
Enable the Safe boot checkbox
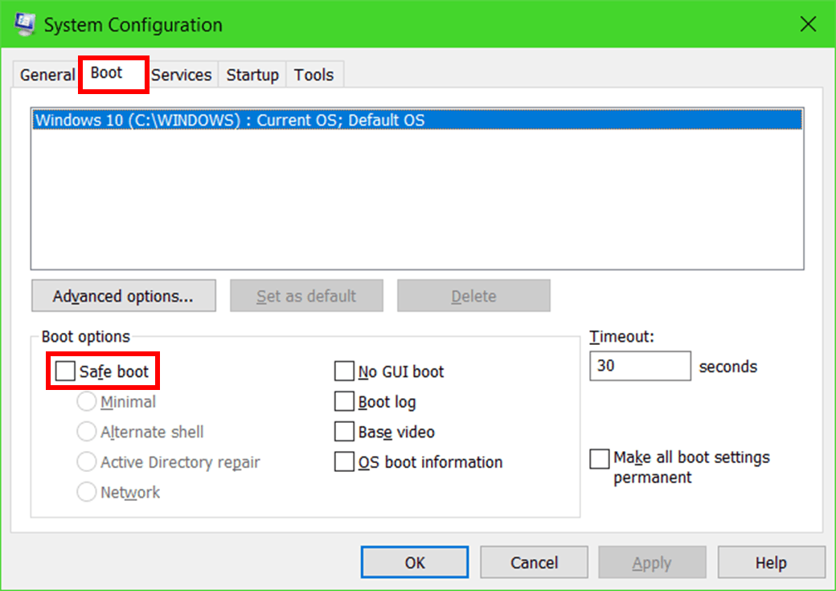click(64, 371)
